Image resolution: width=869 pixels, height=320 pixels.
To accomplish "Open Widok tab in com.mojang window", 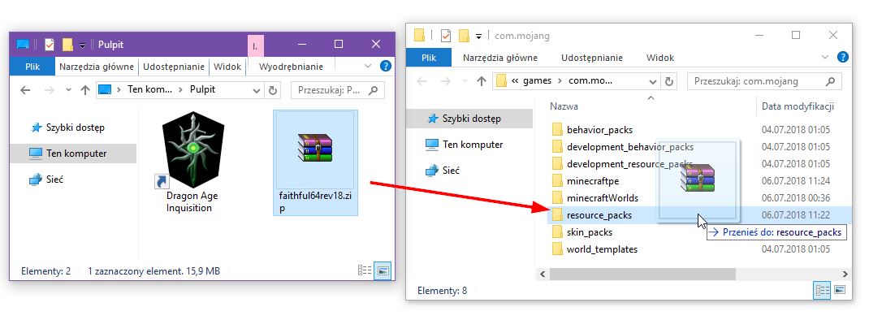I will (x=660, y=58).
